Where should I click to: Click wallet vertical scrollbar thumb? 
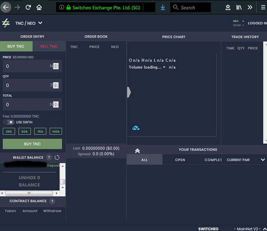point(63,182)
